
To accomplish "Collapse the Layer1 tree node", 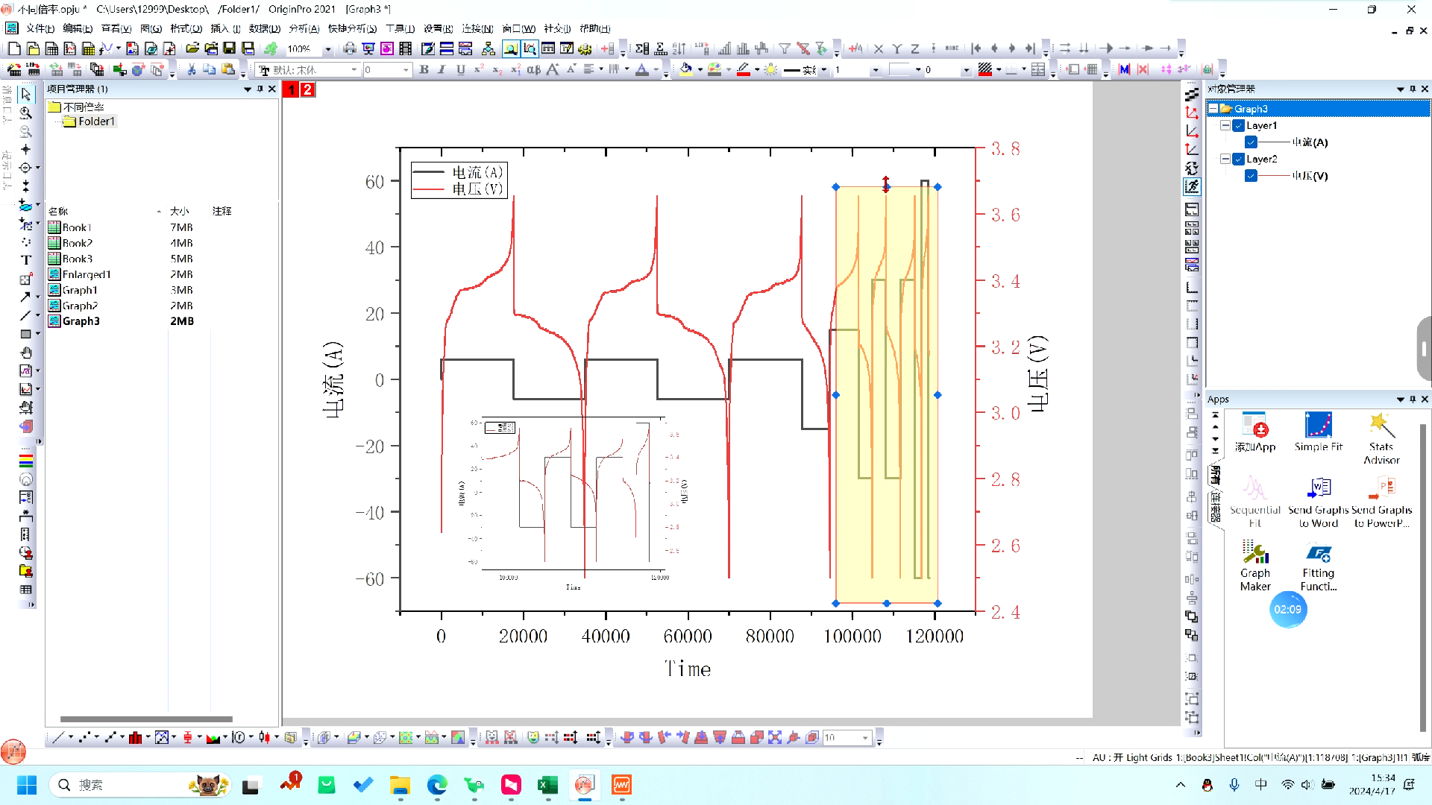I will point(1225,126).
